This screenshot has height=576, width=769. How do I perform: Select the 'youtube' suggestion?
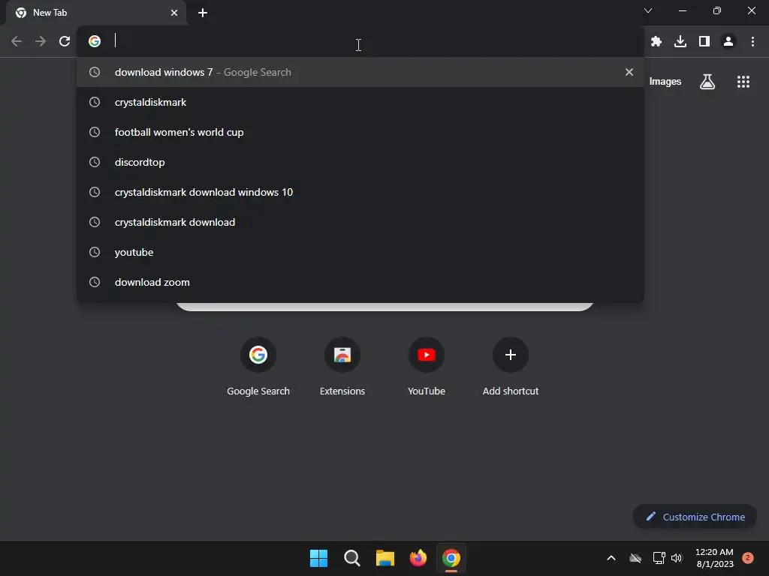[360, 252]
